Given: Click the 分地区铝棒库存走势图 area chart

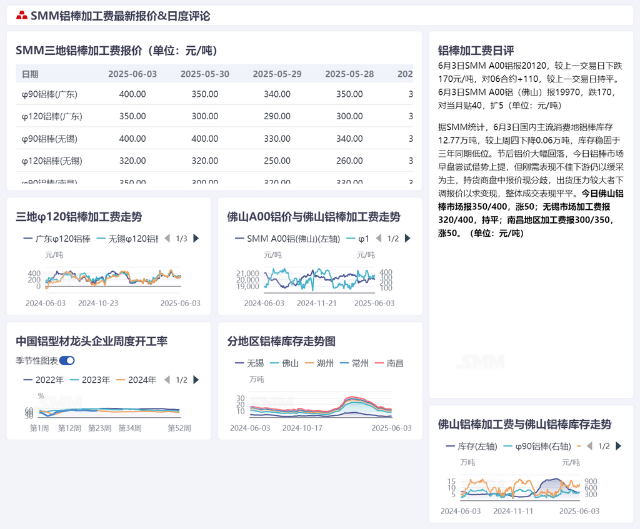Looking at the screenshot, I should point(321,406).
